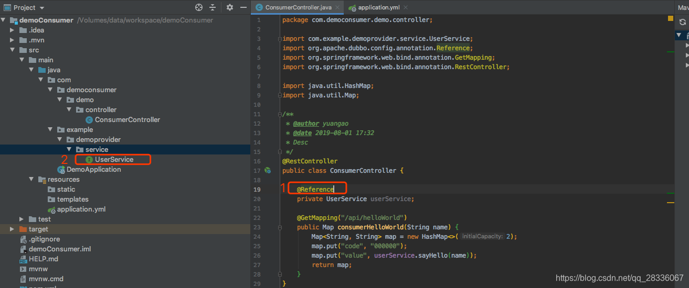Switch to application.yml tab

pyautogui.click(x=377, y=8)
